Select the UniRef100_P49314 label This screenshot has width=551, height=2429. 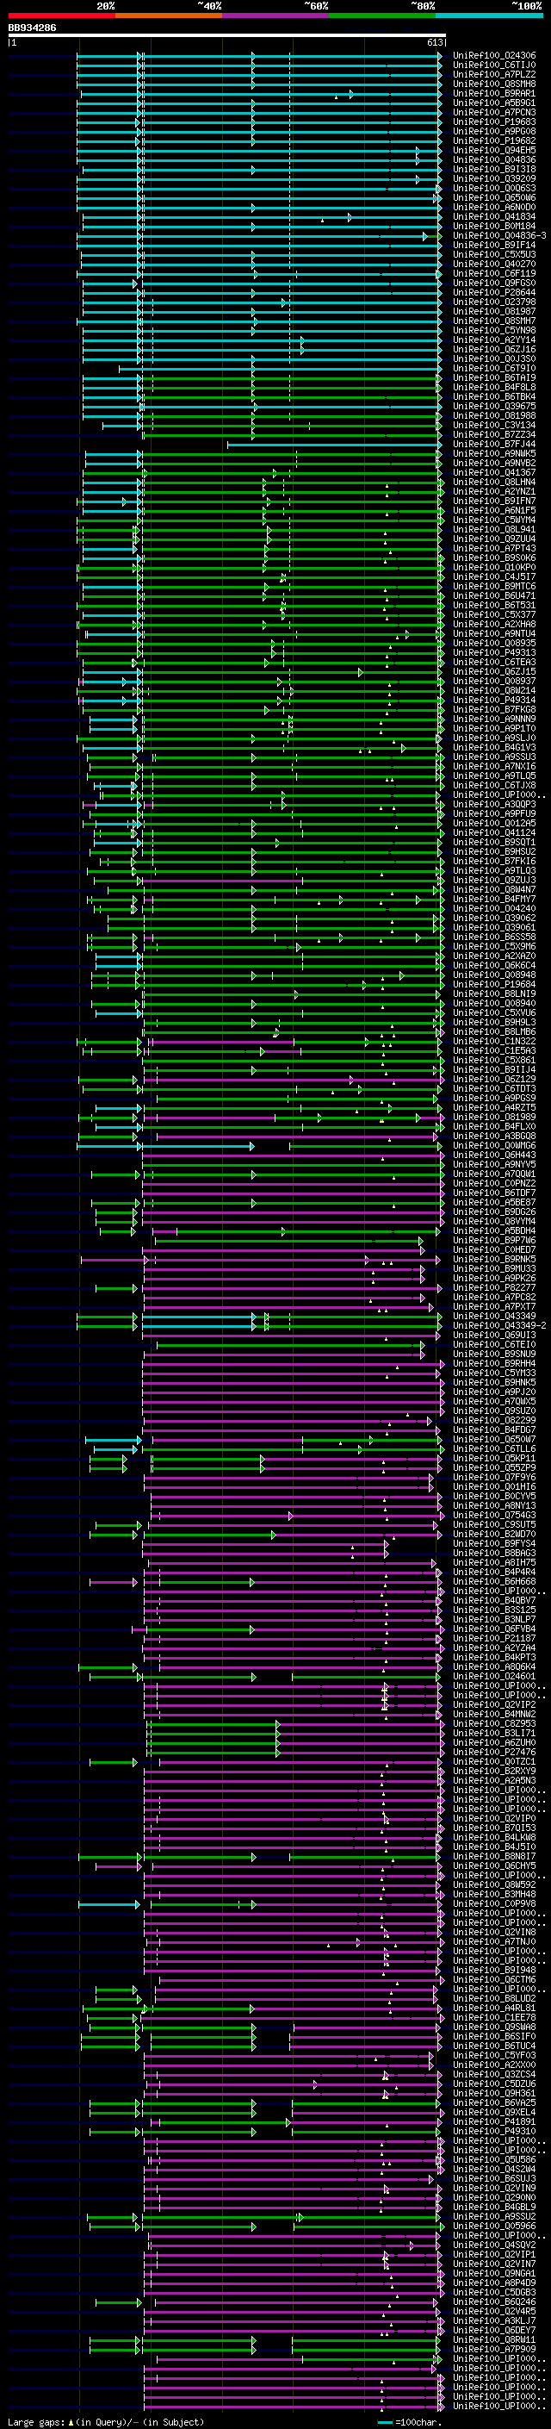click(494, 700)
